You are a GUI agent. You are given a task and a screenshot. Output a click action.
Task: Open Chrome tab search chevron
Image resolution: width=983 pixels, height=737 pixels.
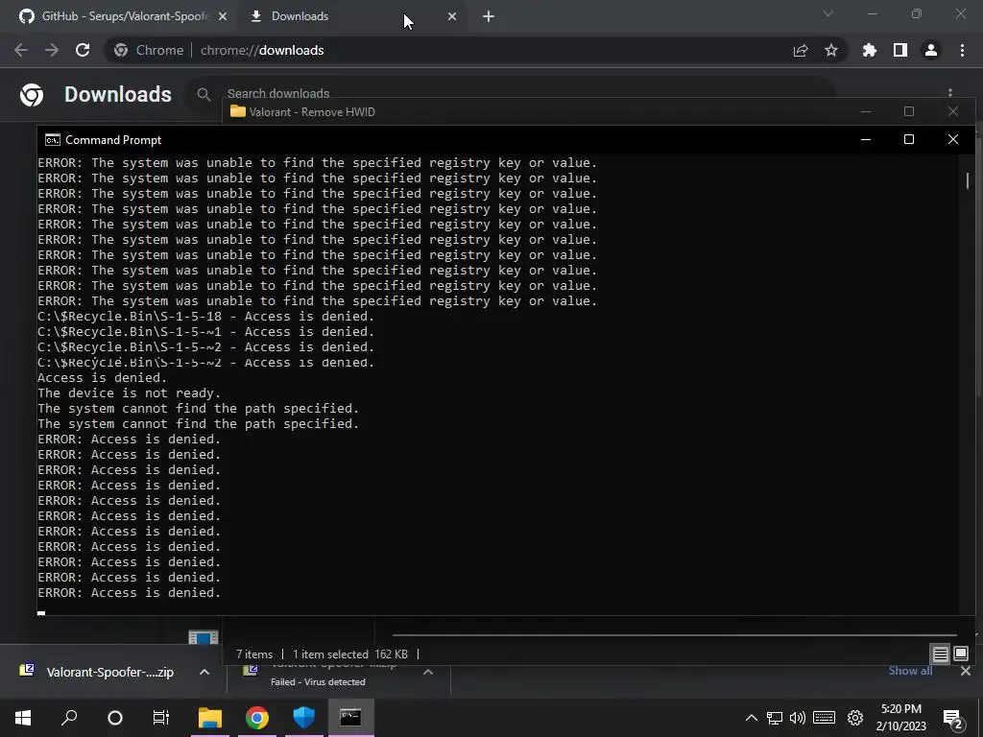point(828,13)
